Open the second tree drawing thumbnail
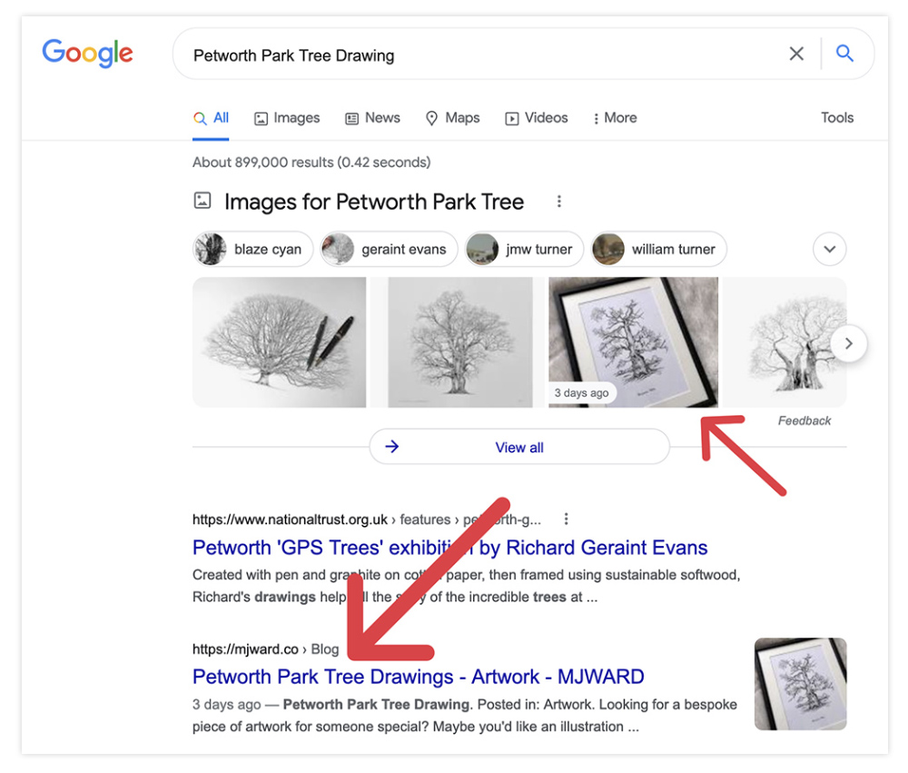 (459, 342)
